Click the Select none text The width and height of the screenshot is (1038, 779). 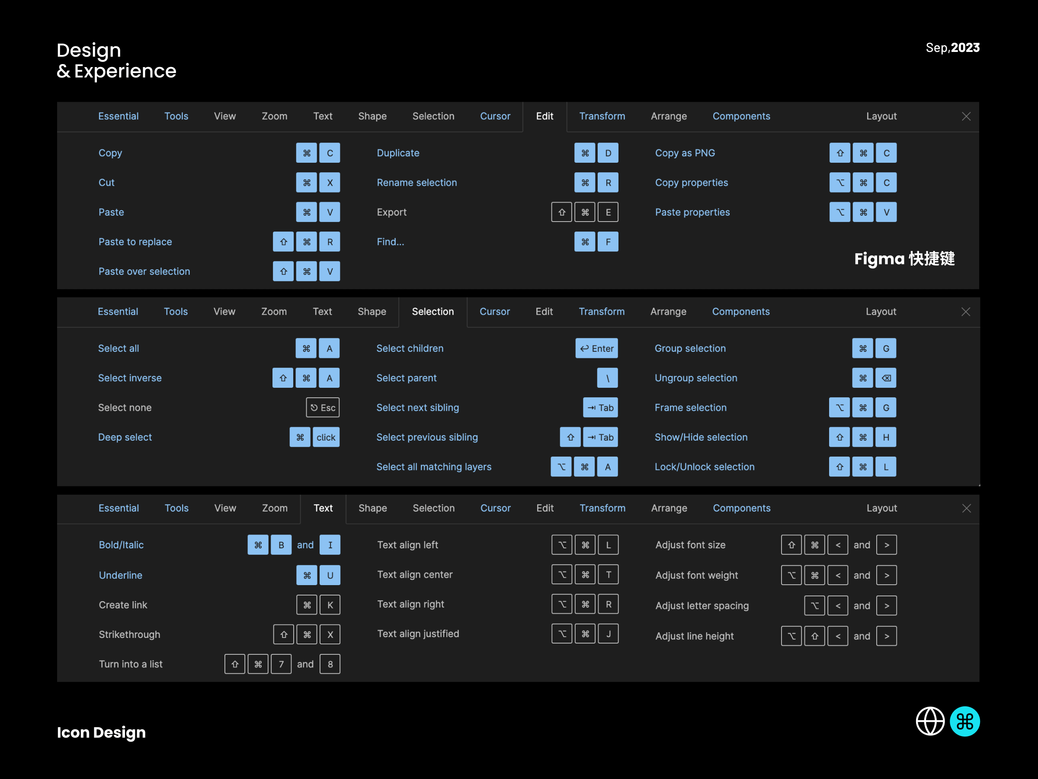[125, 408]
